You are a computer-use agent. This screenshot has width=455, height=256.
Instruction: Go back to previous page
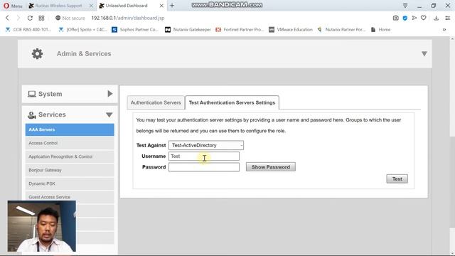coord(7,18)
